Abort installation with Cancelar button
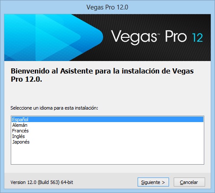 (x=189, y=182)
